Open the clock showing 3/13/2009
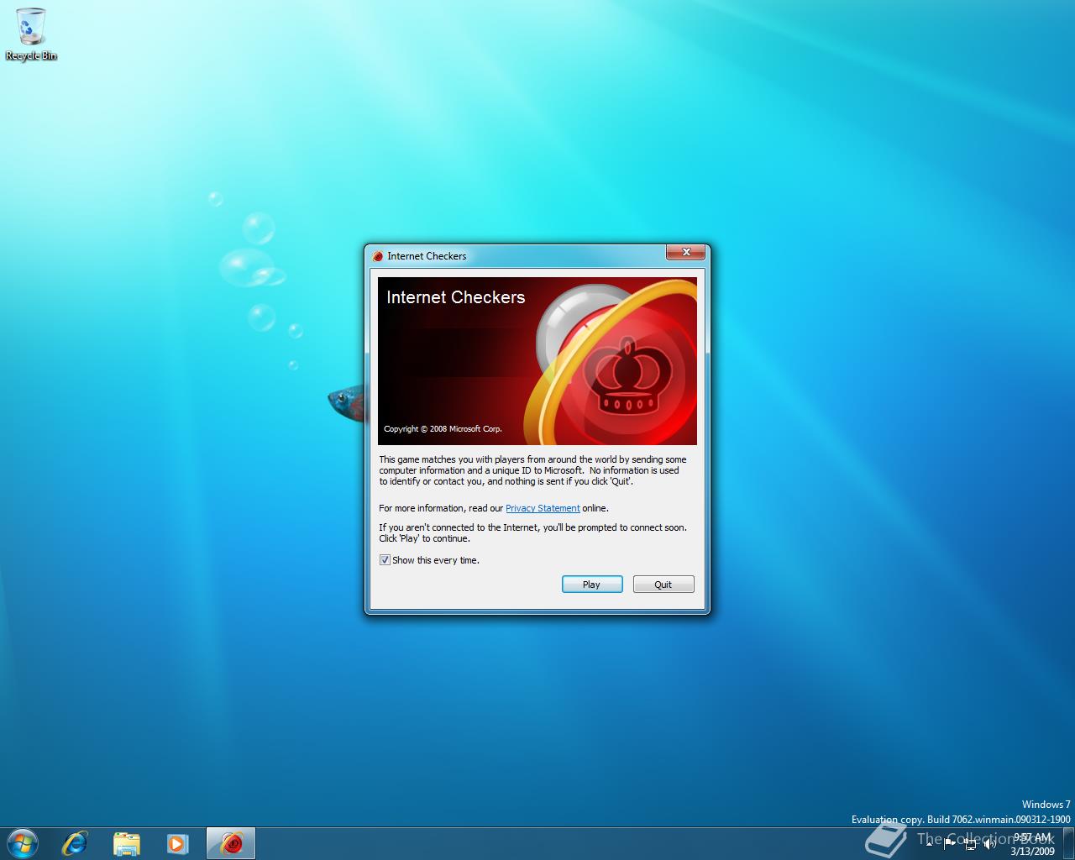 [1033, 844]
